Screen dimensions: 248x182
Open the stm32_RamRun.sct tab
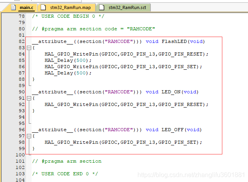(124, 7)
